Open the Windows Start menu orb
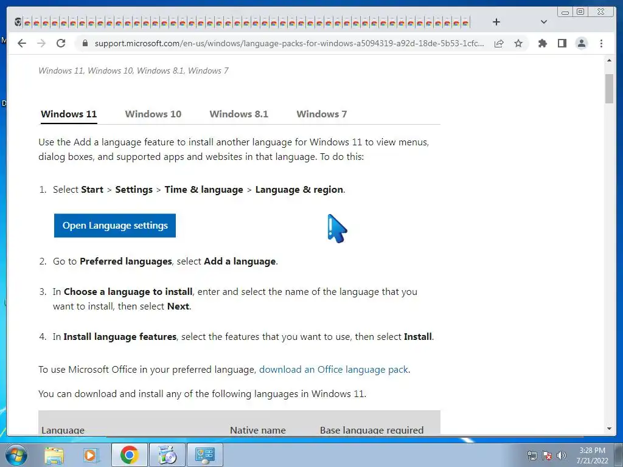The image size is (623, 467). point(15,455)
